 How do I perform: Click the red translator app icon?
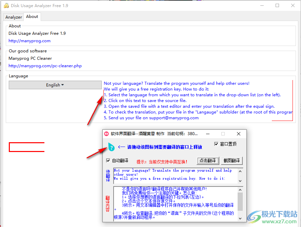(106, 134)
